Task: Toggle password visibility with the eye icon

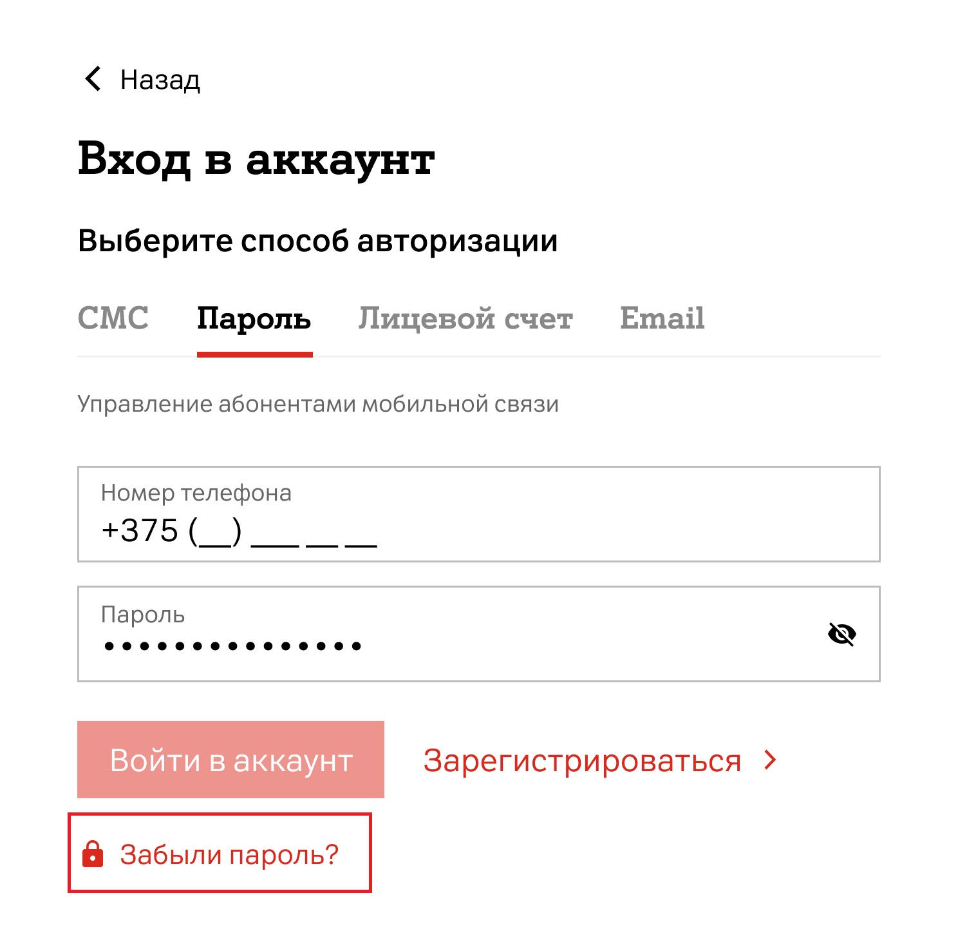Action: coord(841,635)
